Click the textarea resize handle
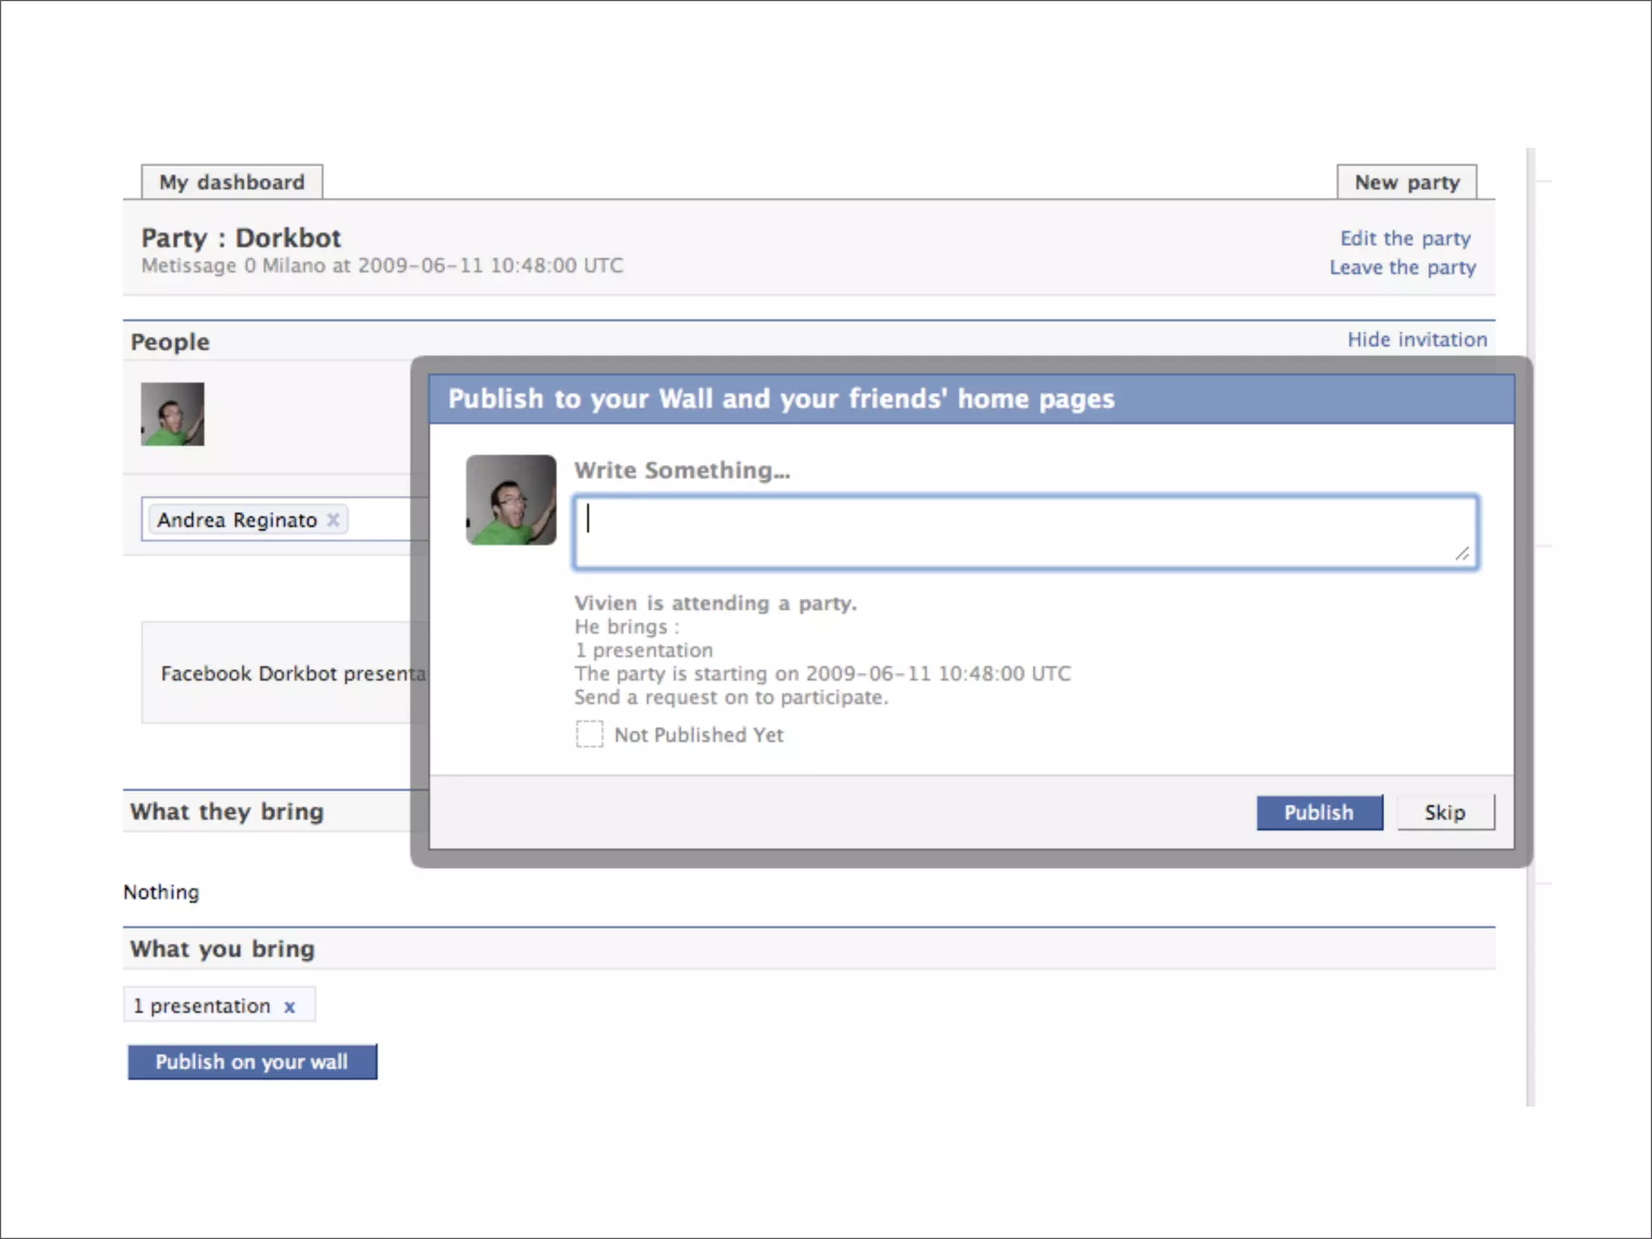Screen dimensions: 1652x1239 click(x=1462, y=553)
